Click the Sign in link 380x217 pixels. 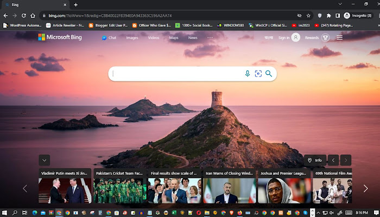click(x=284, y=38)
